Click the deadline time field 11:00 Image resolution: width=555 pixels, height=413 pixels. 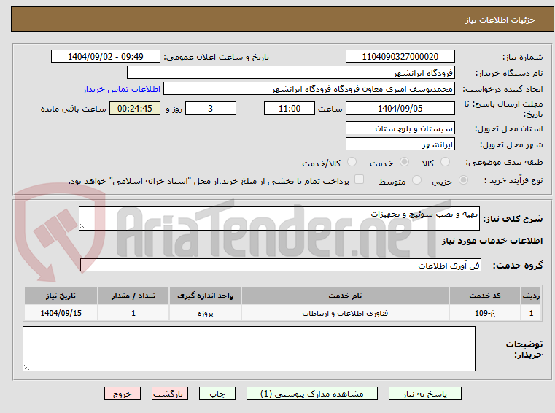tap(290, 109)
